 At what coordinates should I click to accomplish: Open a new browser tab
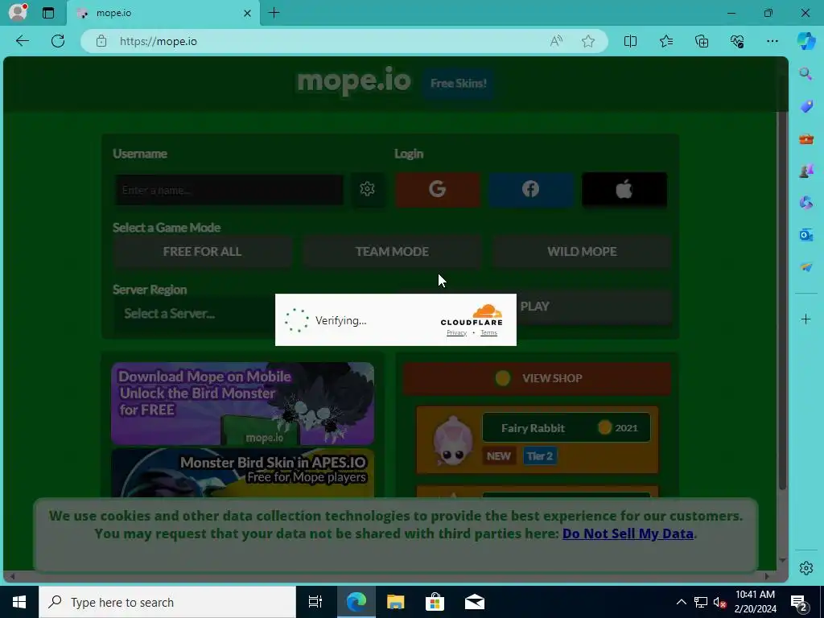274,13
